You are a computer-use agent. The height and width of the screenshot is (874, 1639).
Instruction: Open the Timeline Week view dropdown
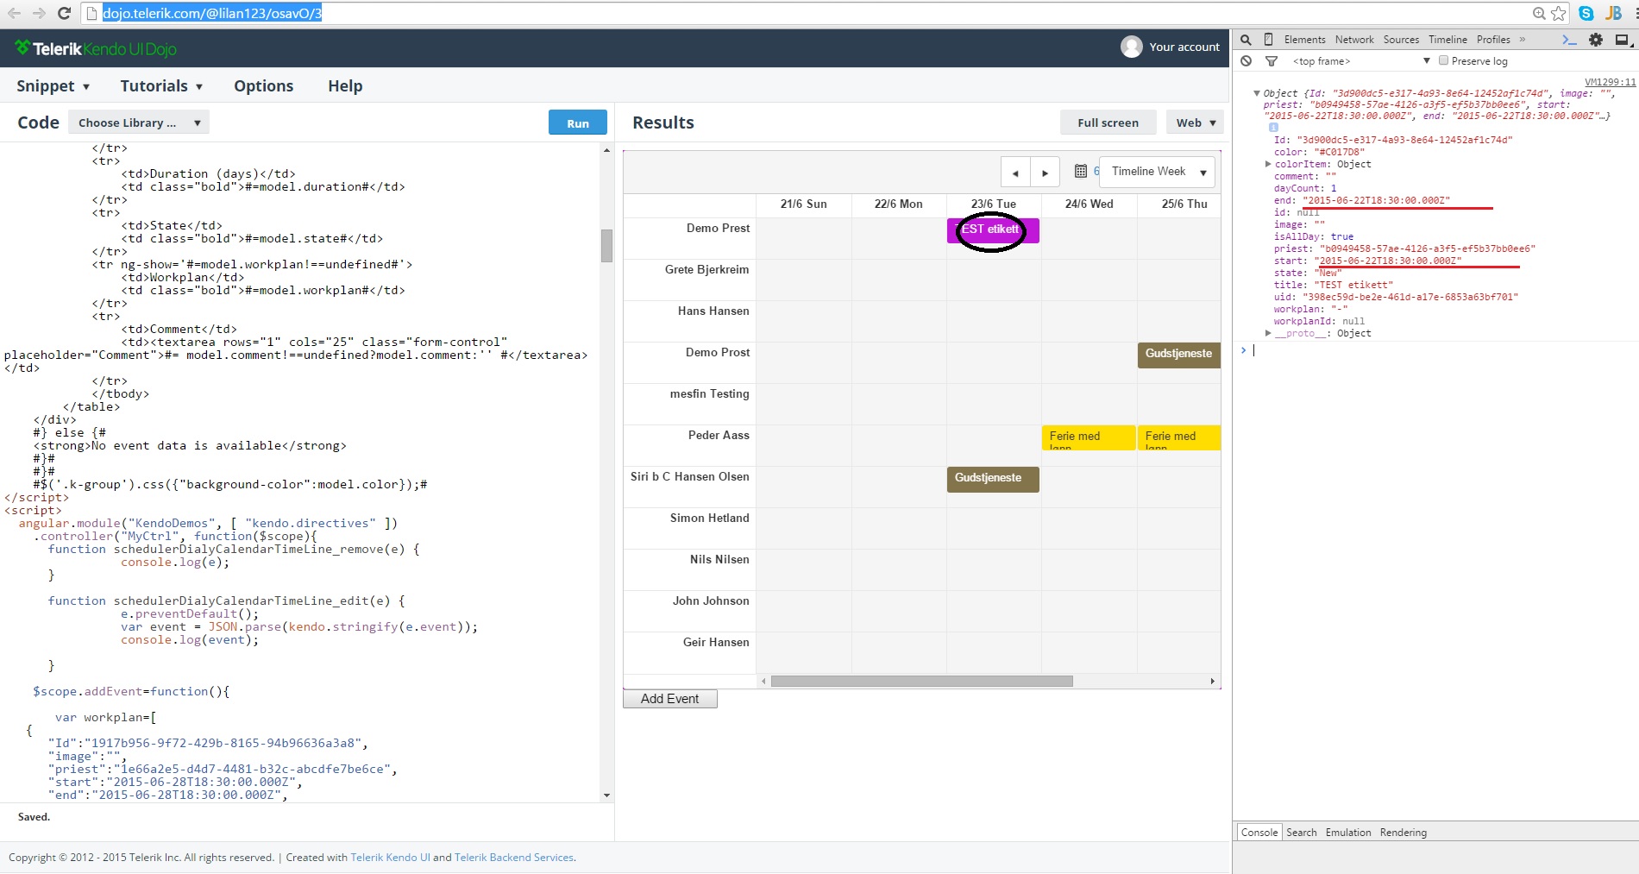[1159, 172]
